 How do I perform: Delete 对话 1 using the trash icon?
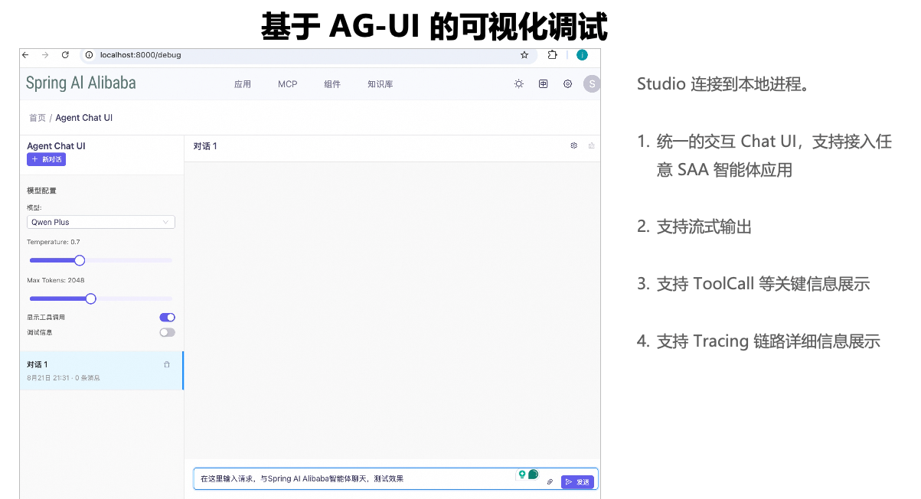167,364
